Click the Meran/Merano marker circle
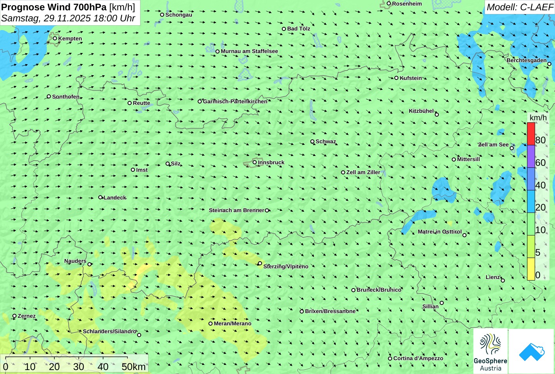Screen dimensions: 555x374 211,324
